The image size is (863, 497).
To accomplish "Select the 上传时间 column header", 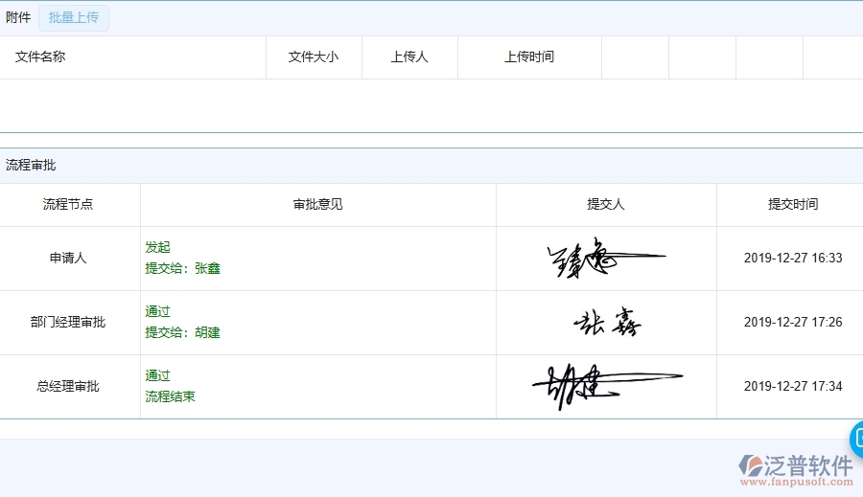I will point(529,56).
